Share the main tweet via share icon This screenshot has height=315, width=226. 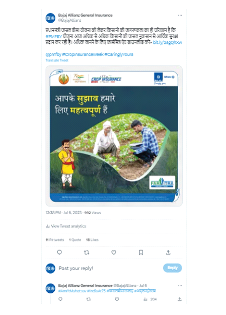[x=168, y=253]
